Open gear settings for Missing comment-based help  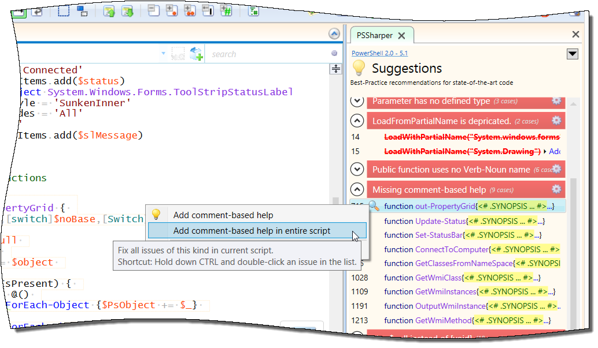click(556, 189)
